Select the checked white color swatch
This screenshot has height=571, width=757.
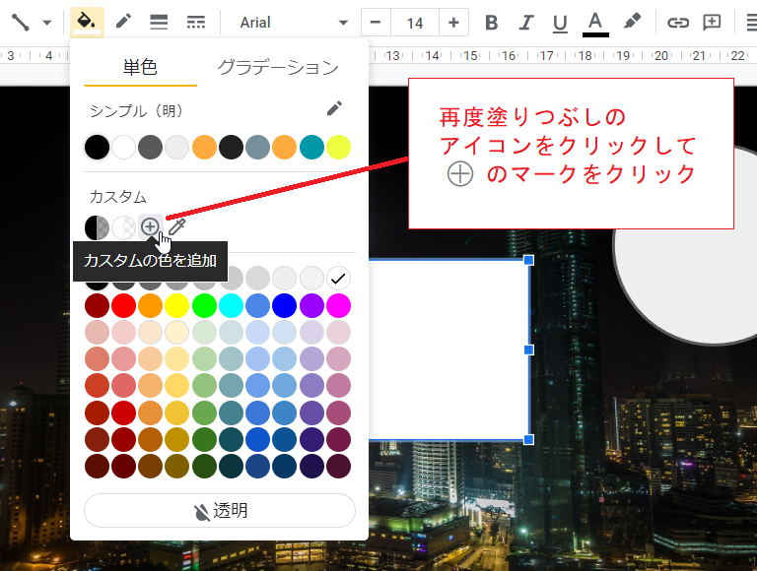pyautogui.click(x=338, y=279)
